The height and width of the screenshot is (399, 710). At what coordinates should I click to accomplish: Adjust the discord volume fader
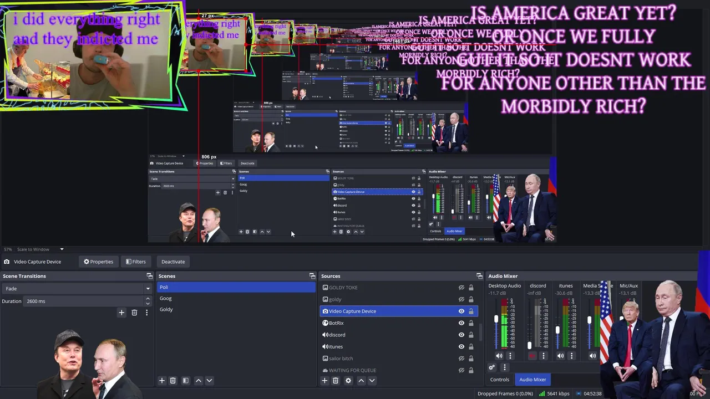pos(529,345)
